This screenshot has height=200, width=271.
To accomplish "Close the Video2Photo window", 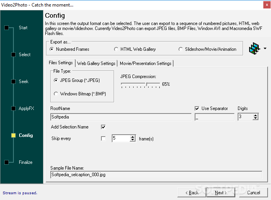I will coord(267,5).
